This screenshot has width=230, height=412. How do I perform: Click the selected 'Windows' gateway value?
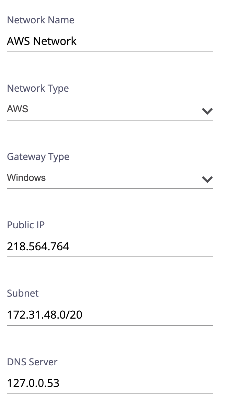26,178
